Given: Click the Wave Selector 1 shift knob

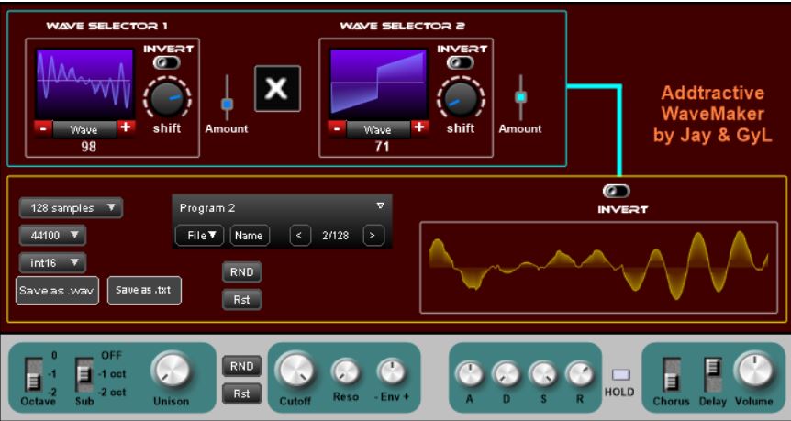Looking at the screenshot, I should tap(167, 97).
